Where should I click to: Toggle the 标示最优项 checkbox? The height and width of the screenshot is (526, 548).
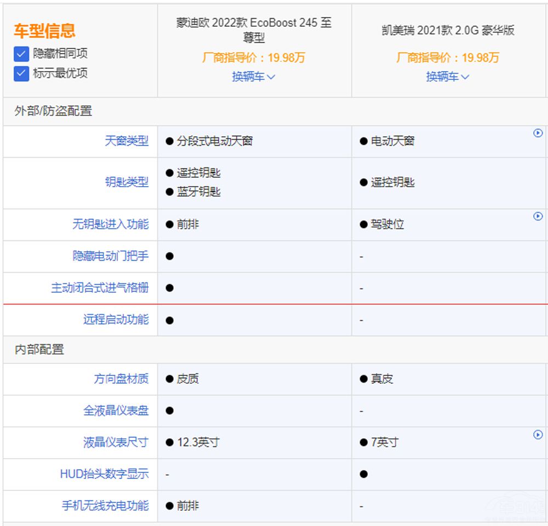point(21,73)
